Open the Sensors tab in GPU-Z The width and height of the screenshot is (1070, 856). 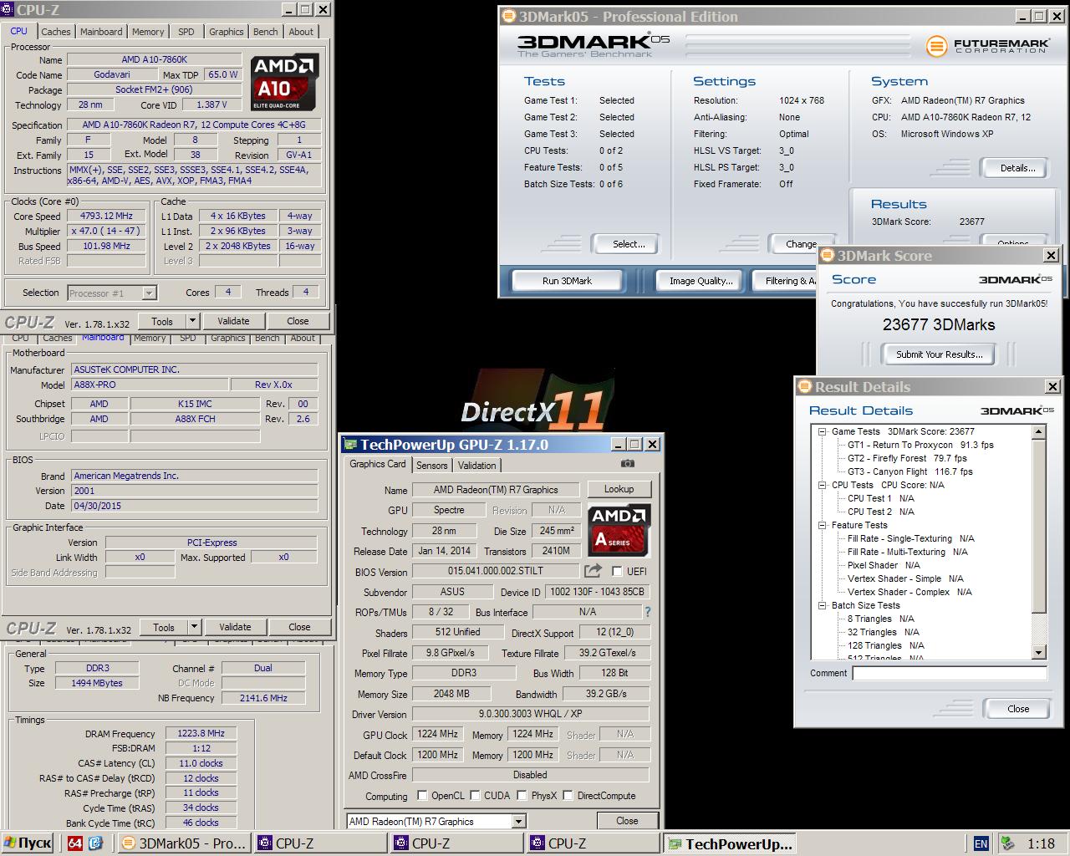point(431,466)
